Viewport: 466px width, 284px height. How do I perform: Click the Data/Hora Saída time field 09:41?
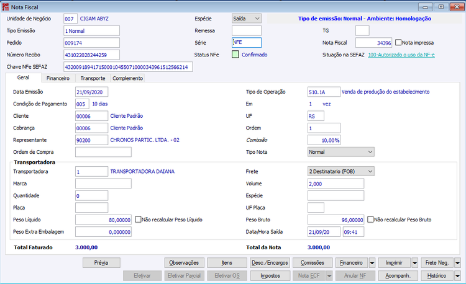coord(354,232)
